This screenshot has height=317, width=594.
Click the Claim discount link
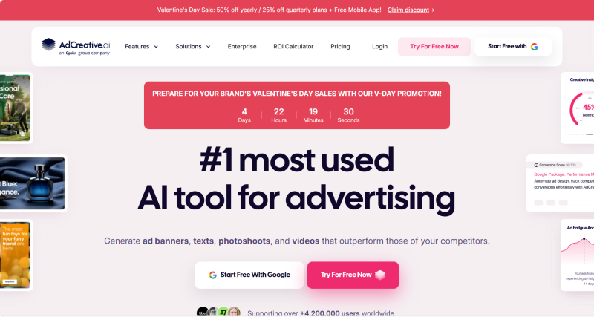pyautogui.click(x=408, y=10)
